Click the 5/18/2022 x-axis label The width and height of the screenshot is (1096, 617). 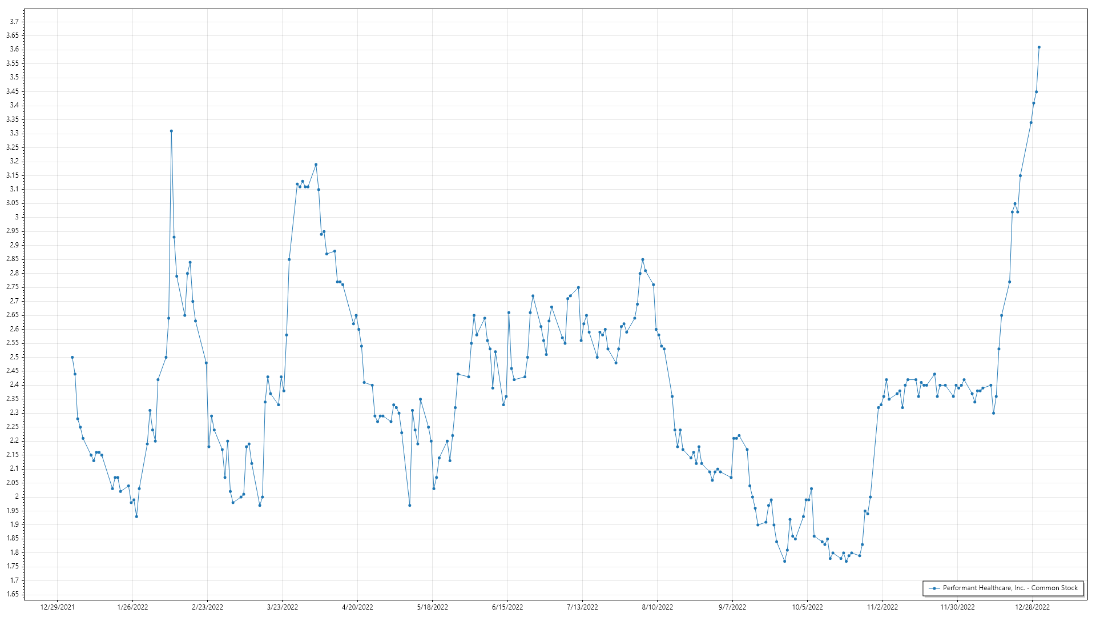point(433,607)
